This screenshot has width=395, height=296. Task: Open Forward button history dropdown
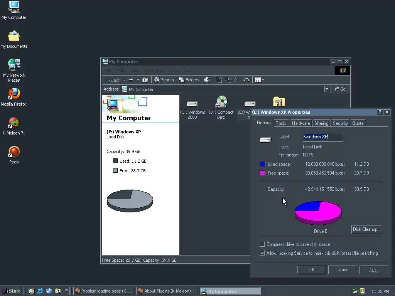pos(138,80)
